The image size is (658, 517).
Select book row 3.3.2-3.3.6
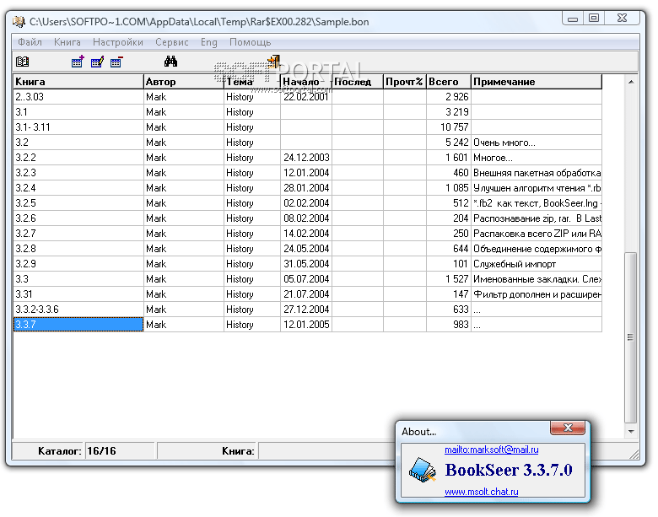(x=308, y=310)
